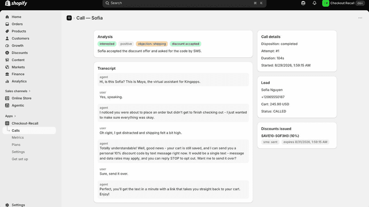
Task: Click the Analytics bar chart icon
Action: tap(7, 81)
